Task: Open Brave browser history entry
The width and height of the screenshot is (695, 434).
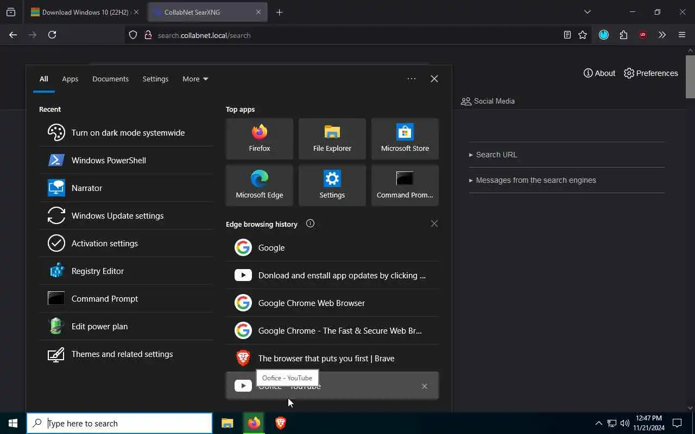Action: click(x=332, y=358)
